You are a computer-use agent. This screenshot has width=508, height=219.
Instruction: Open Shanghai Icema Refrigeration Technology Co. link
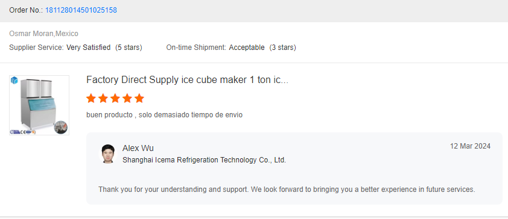204,160
